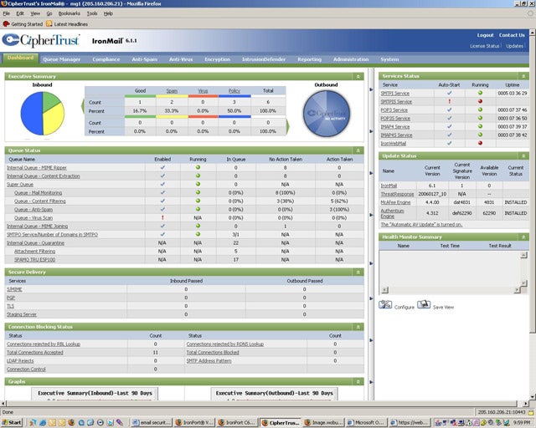Click the Logout link
Screen dimensions: 536x428
point(485,35)
